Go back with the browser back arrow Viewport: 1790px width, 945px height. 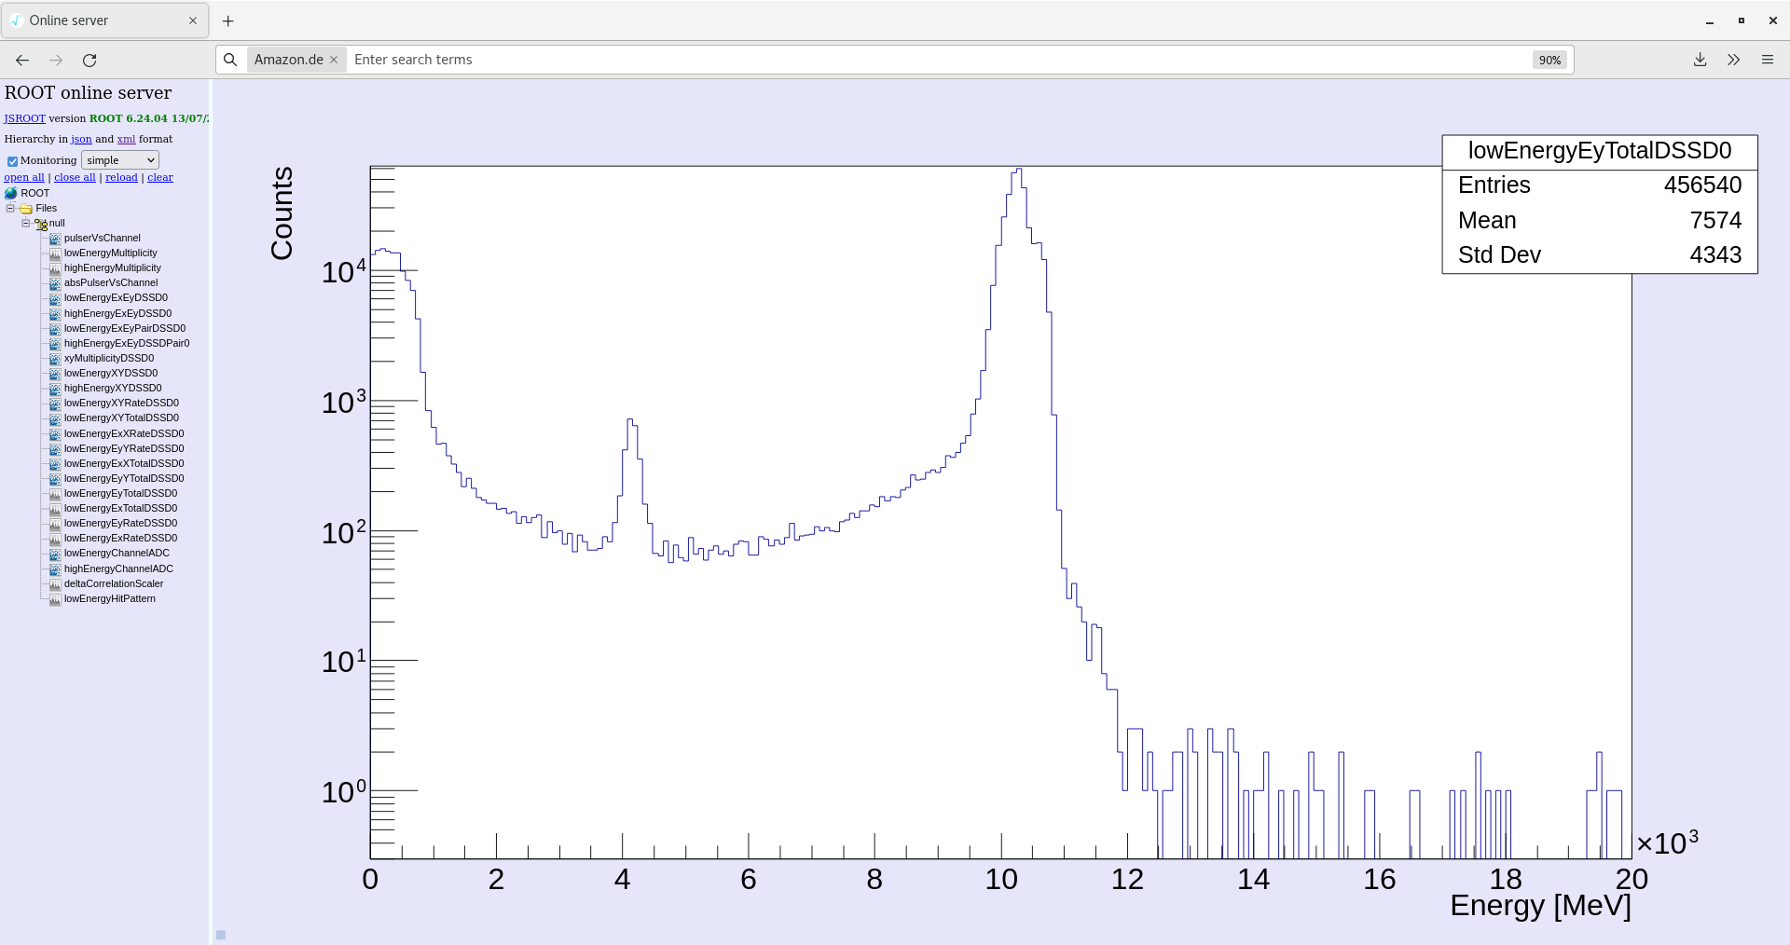click(22, 60)
